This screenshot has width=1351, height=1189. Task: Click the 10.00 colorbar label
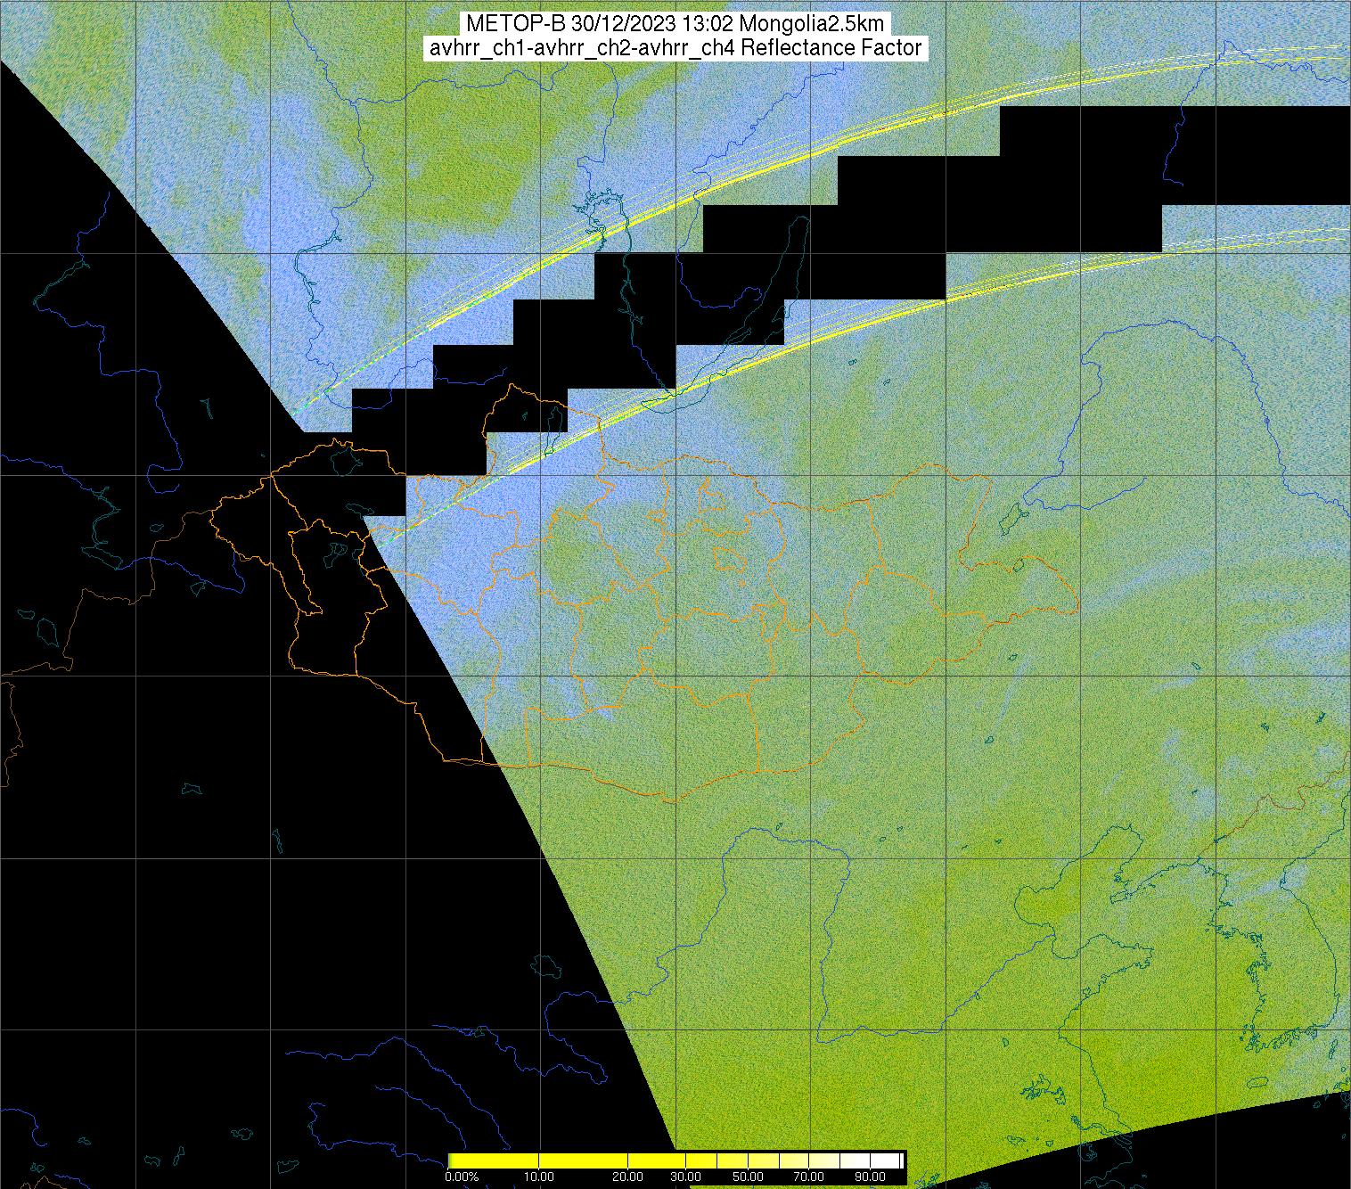[539, 1177]
